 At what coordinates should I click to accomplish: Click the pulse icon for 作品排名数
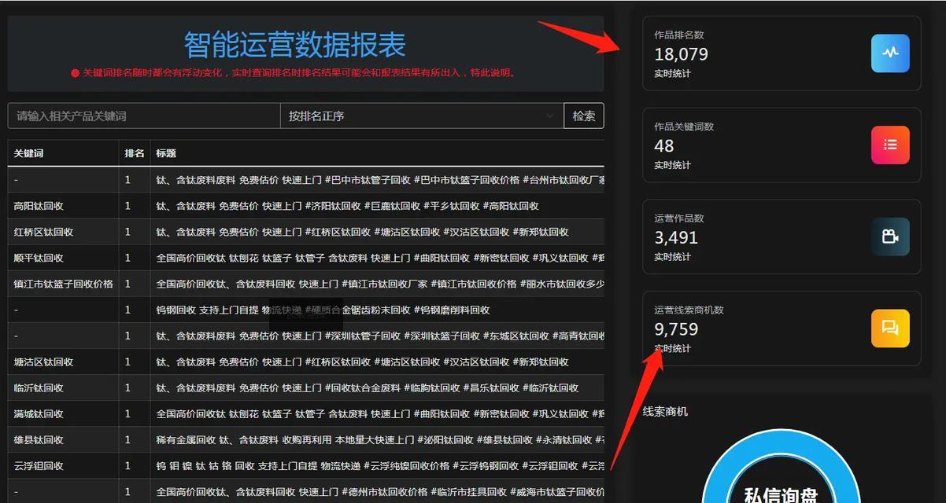tap(890, 53)
